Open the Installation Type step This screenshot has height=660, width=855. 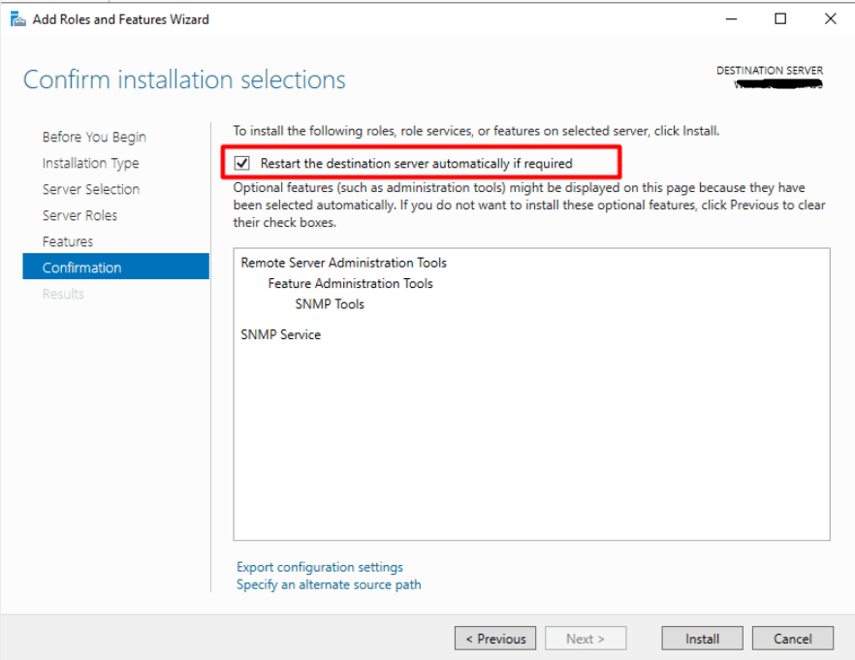pyautogui.click(x=90, y=163)
